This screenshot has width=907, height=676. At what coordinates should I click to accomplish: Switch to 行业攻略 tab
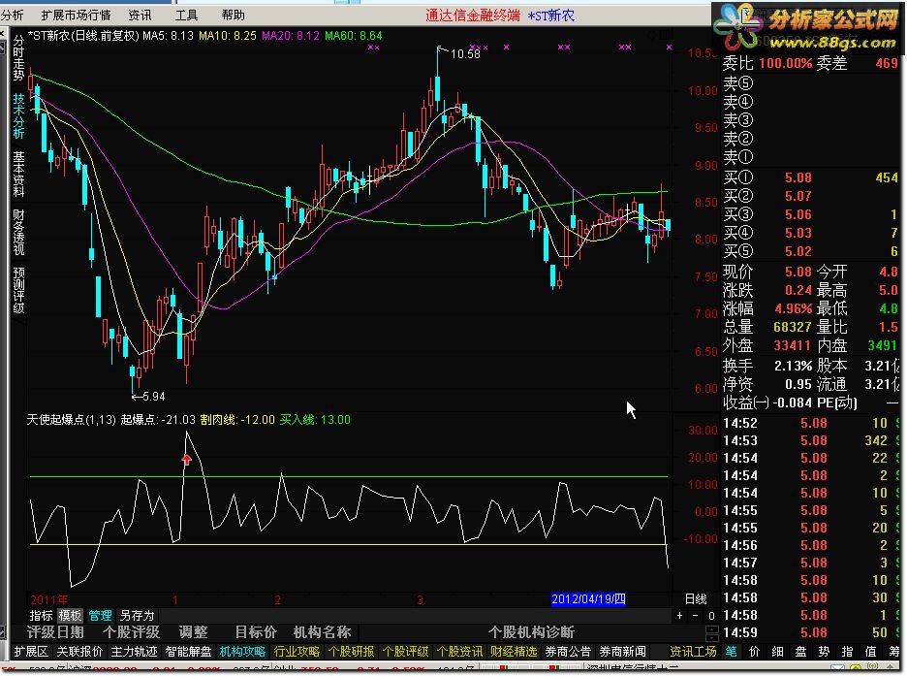click(x=297, y=652)
